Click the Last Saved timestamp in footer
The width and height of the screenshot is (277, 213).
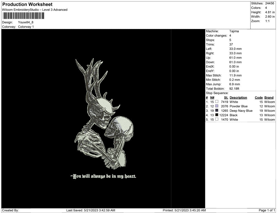pos(91,210)
